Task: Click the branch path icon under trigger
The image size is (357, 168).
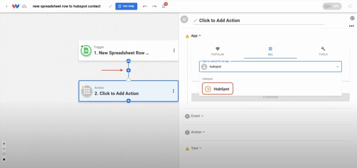Action: 128,61
